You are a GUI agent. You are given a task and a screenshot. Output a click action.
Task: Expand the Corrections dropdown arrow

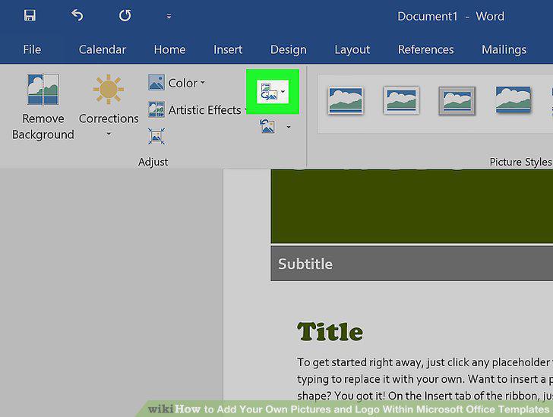click(109, 134)
